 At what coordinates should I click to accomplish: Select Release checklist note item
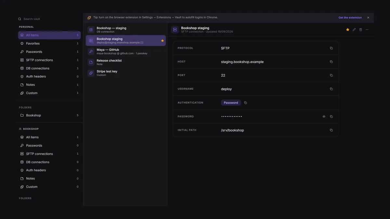click(126, 62)
